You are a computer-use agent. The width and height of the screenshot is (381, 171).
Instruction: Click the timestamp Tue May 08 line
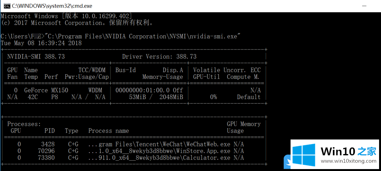point(41,43)
